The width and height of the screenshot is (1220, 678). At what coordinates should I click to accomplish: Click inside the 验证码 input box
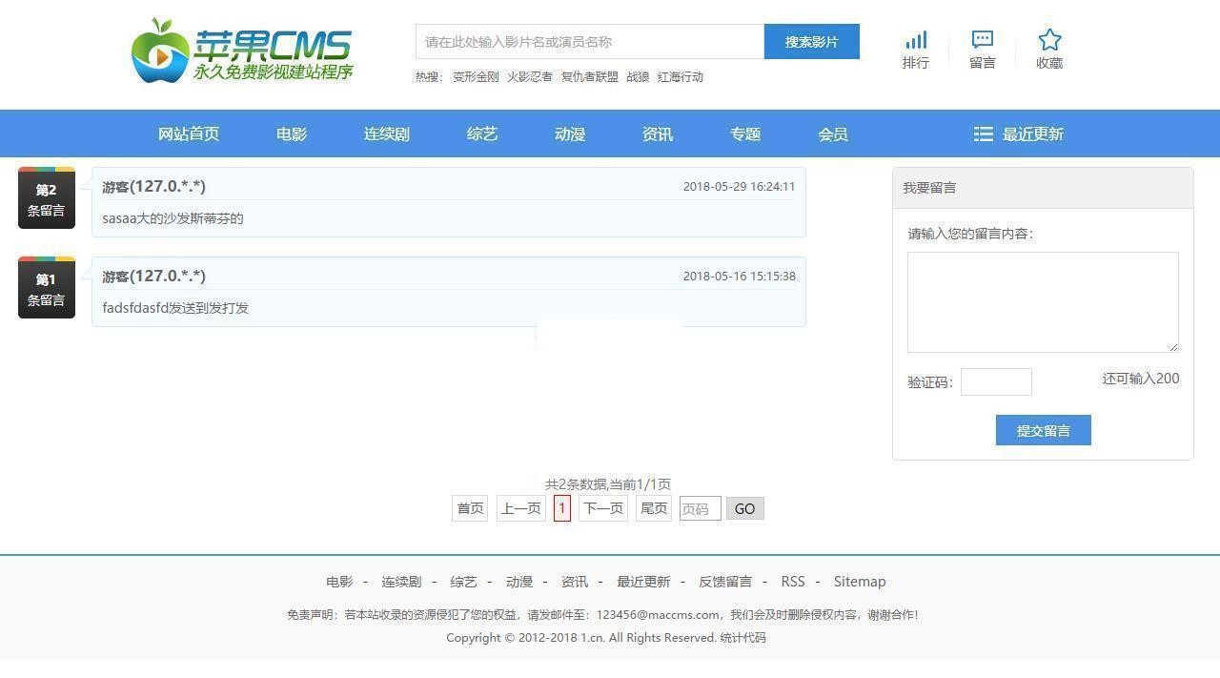[996, 381]
